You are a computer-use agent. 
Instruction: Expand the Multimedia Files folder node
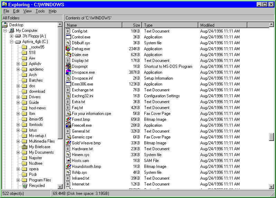coord(18,141)
